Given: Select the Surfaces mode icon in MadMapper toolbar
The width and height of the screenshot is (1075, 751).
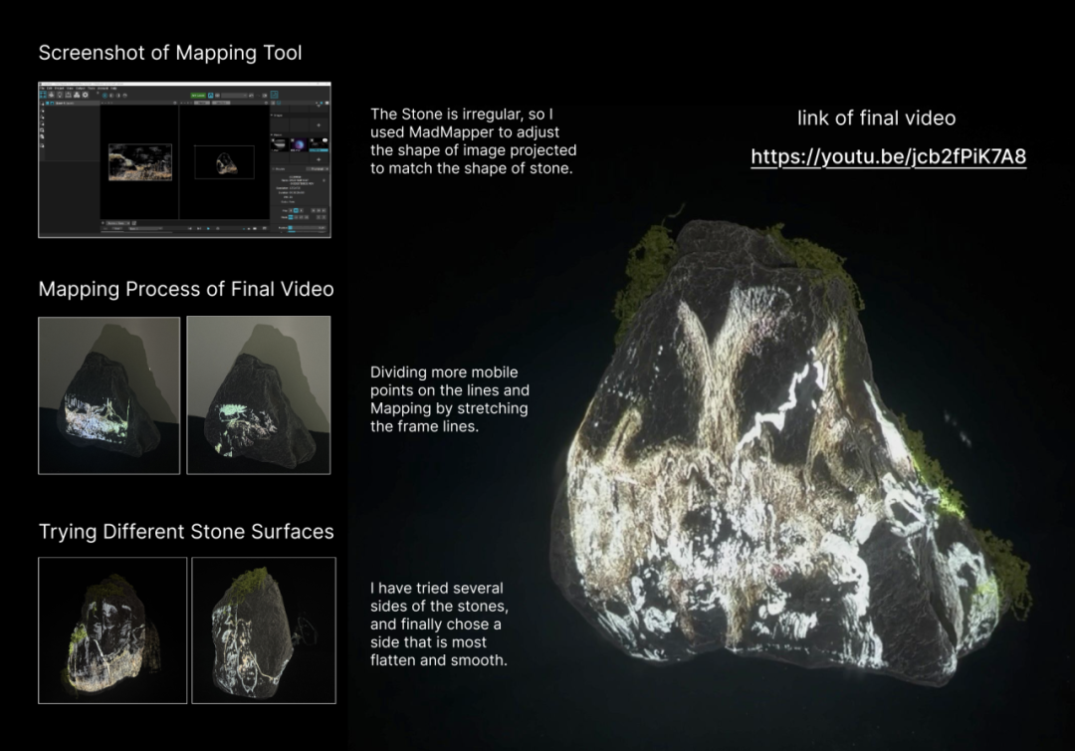Looking at the screenshot, I should (x=44, y=95).
